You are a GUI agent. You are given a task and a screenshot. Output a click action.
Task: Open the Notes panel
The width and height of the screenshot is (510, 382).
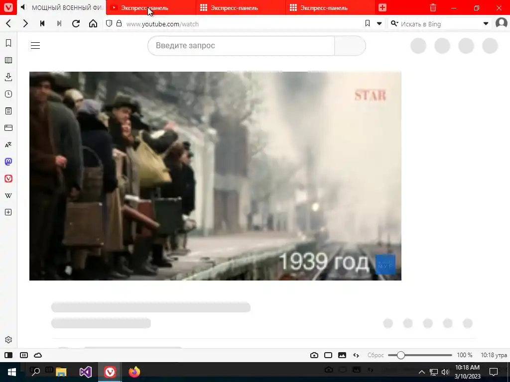pos(8,111)
